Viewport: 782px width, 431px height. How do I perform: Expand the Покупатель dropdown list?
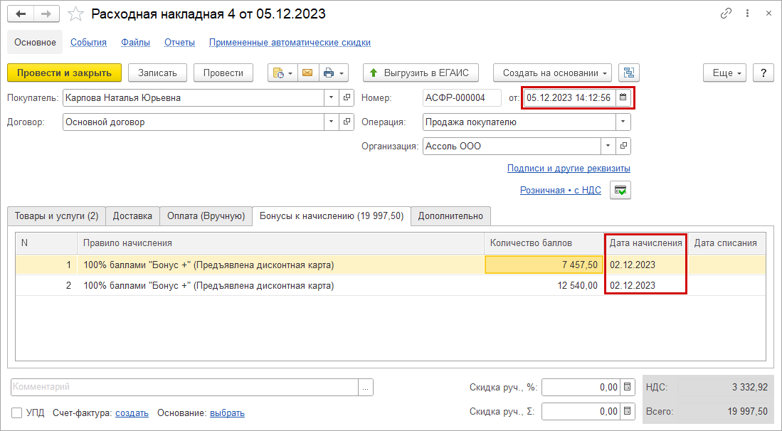click(x=332, y=97)
